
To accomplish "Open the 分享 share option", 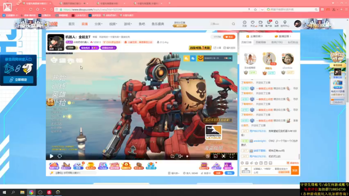I will (x=217, y=48).
